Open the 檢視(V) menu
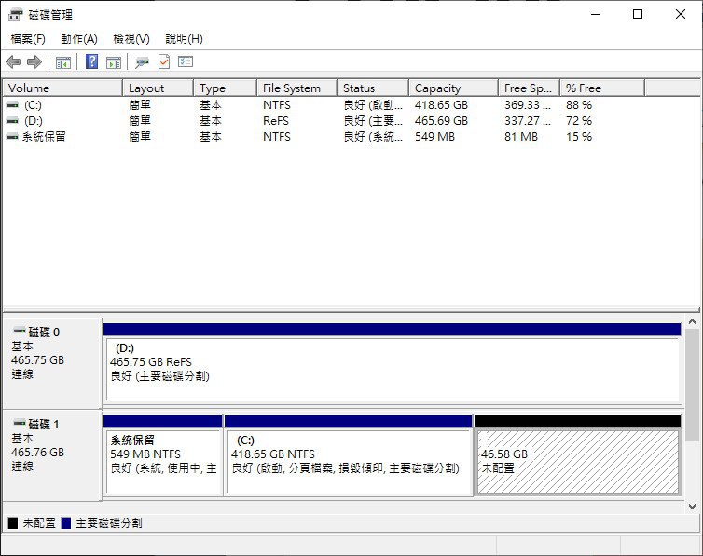The image size is (703, 556). 131,39
